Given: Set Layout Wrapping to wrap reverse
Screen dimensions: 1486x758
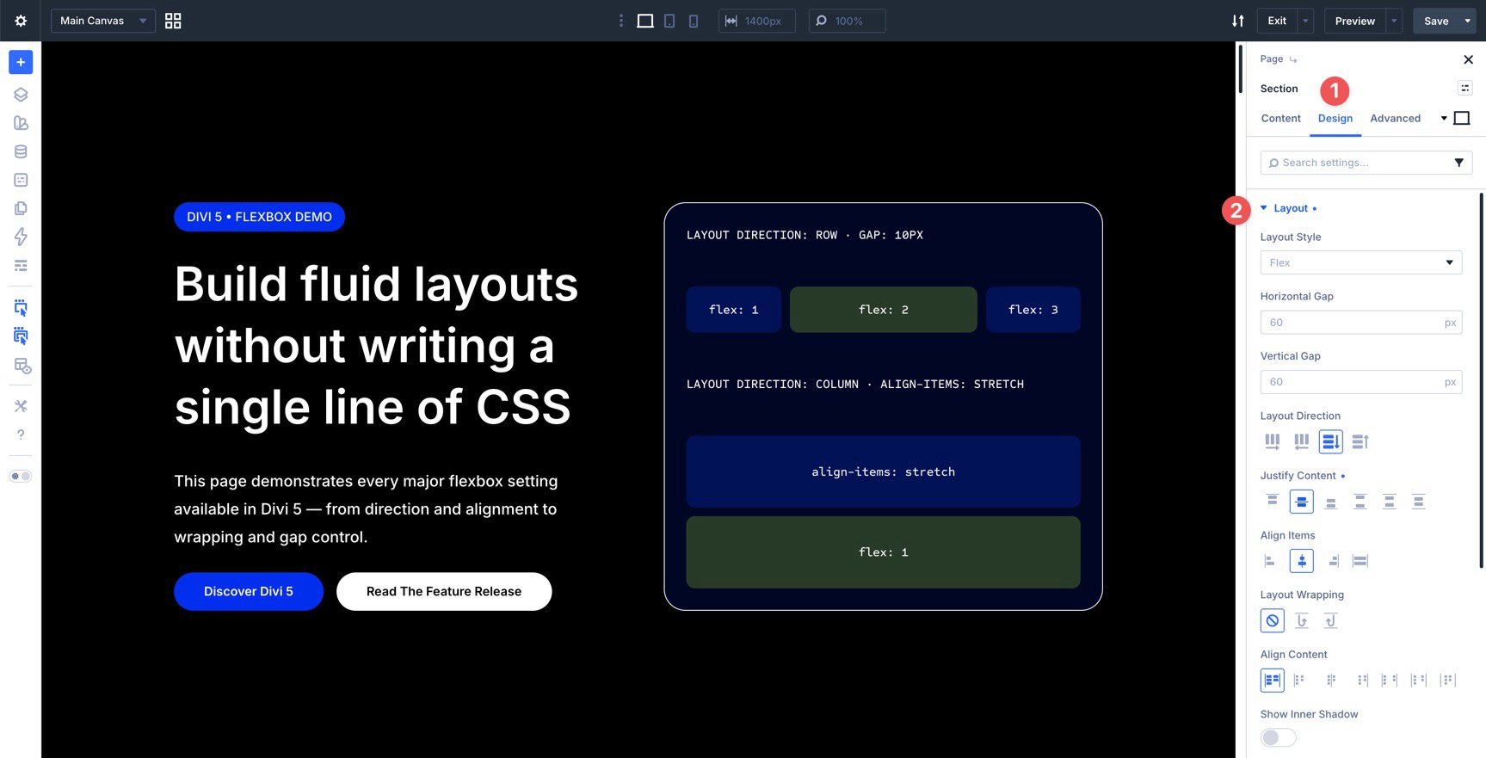Looking at the screenshot, I should point(1330,620).
